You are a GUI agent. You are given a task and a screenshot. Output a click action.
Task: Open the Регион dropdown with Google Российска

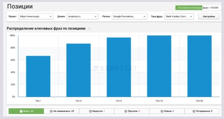point(129,17)
